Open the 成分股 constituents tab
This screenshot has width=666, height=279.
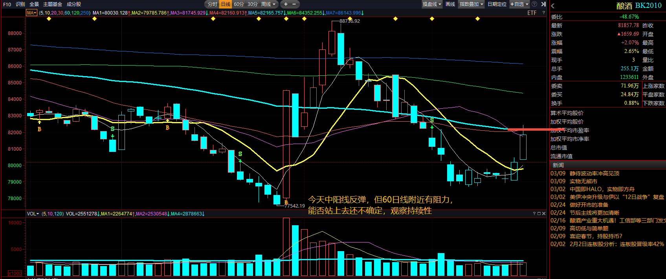(x=74, y=4)
